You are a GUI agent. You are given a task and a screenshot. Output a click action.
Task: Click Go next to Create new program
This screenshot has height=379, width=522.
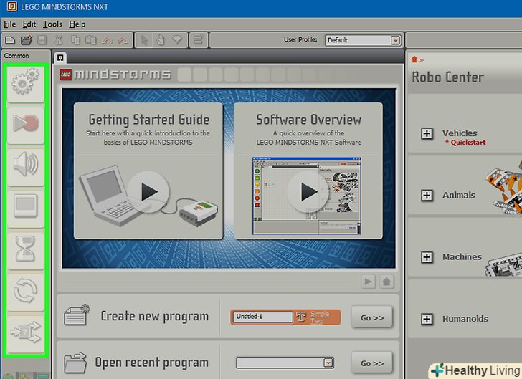(372, 317)
